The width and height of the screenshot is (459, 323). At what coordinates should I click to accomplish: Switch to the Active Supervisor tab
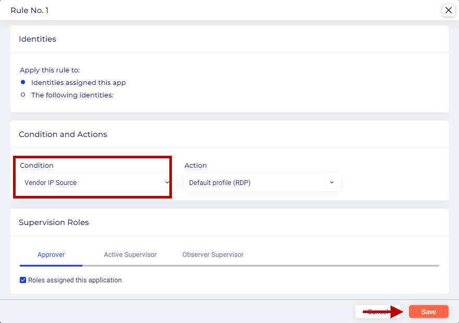click(130, 255)
